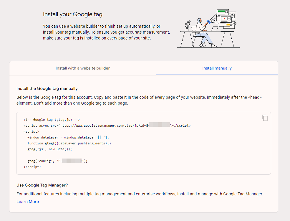Click the 'Use Google Tag Manager?' heading
Screen dimensions: 290x221
(x=42, y=185)
